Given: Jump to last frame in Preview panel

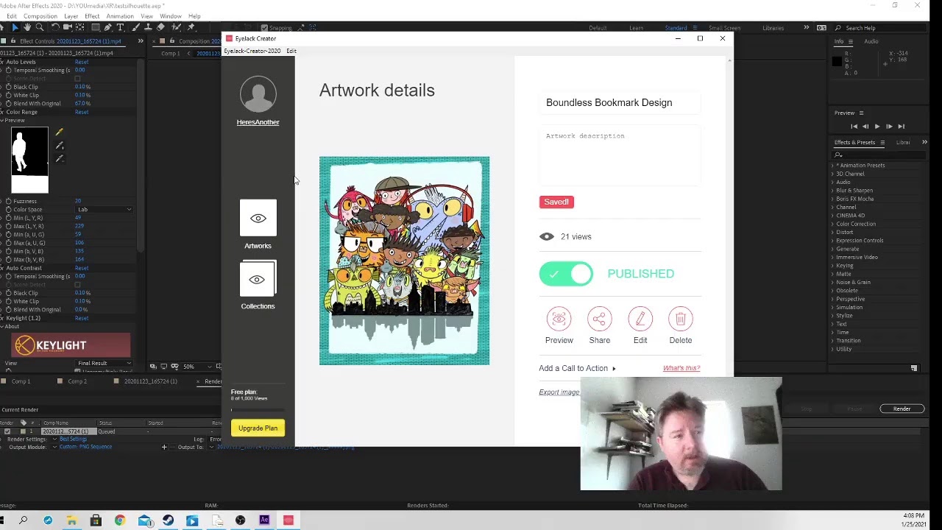Looking at the screenshot, I should [x=901, y=127].
